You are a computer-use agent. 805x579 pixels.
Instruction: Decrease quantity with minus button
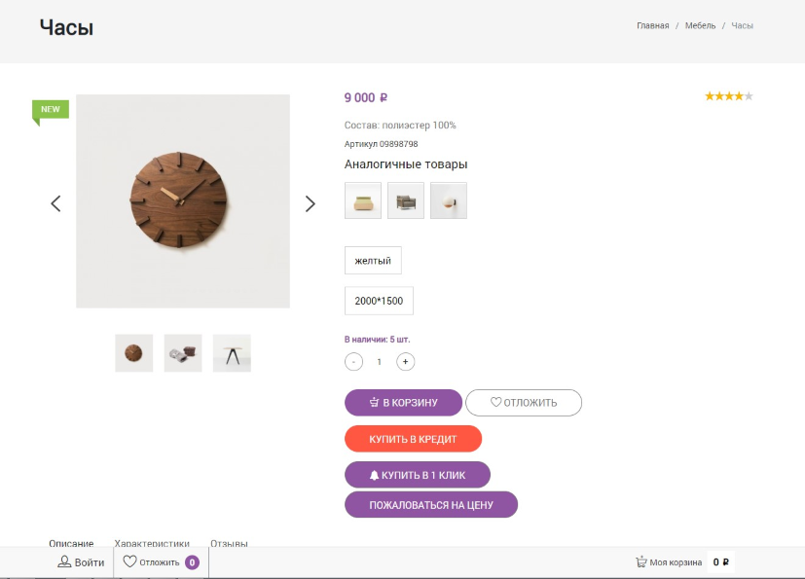pos(353,362)
